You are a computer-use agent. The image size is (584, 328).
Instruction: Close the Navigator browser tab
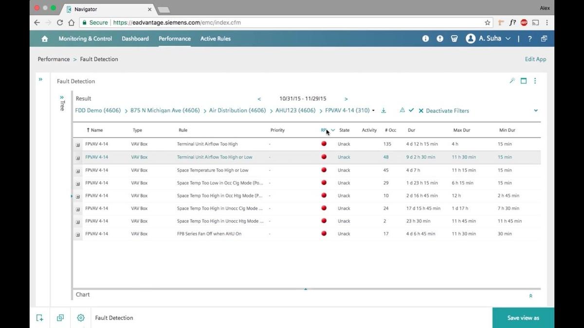149,9
